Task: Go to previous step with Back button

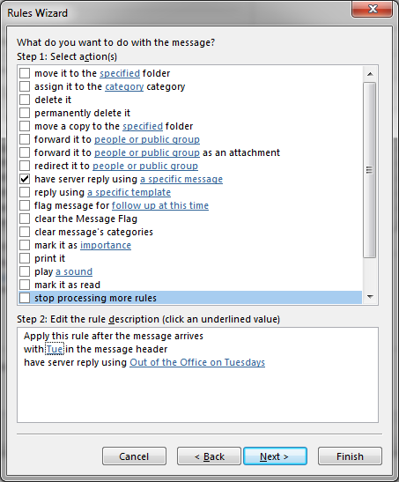Action: pos(209,456)
